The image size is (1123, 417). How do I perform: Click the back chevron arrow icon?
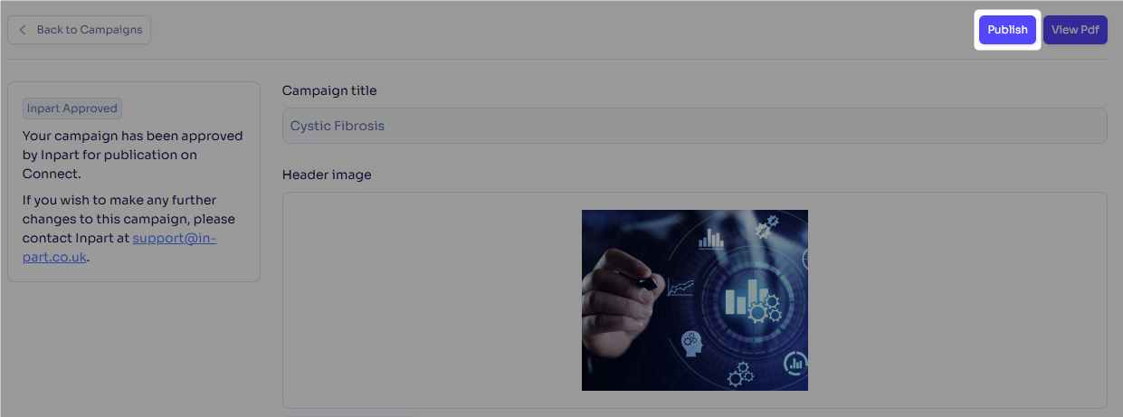[23, 30]
